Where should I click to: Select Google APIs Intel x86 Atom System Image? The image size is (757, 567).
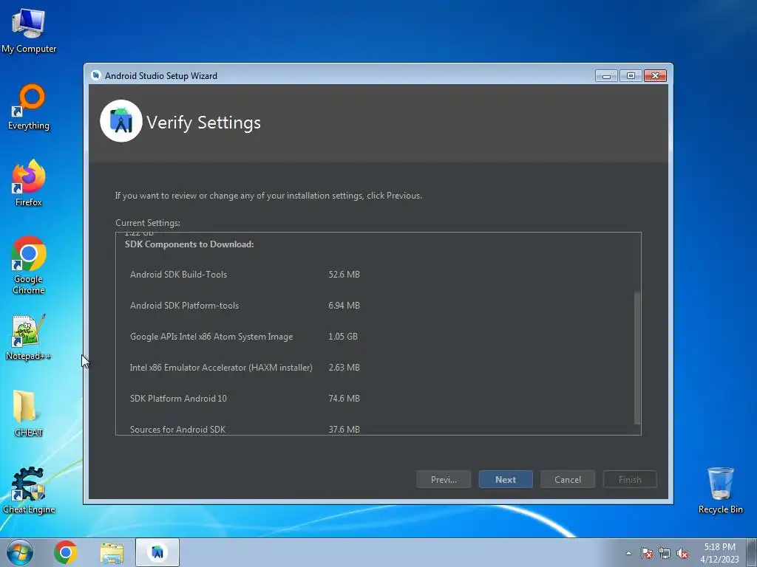211,337
